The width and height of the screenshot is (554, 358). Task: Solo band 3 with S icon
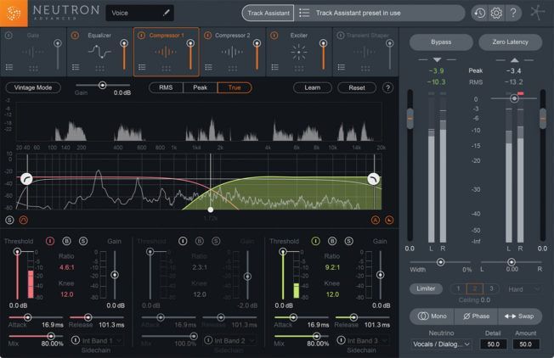coord(348,241)
